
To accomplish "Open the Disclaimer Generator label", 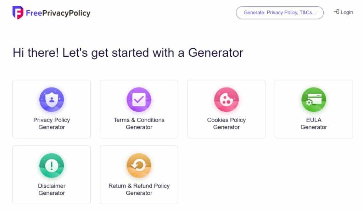I will (x=52, y=189).
